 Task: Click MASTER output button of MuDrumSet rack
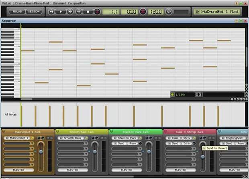click(19, 170)
